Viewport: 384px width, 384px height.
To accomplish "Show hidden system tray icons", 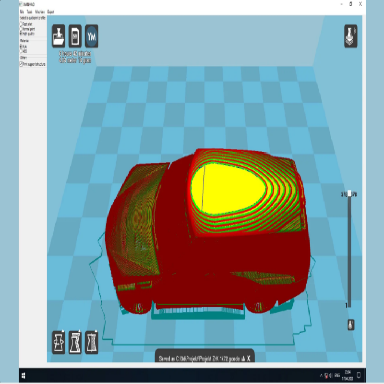I will pyautogui.click(x=321, y=375).
